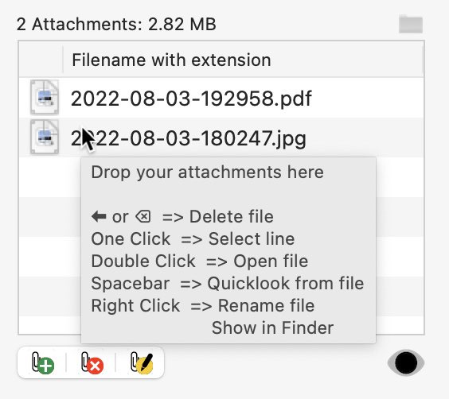The height and width of the screenshot is (399, 449).
Task: Select the 2022-08-03-192958.pdf attachment row
Action: click(221, 98)
